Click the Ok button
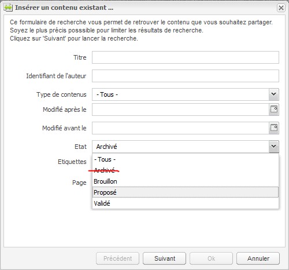289x270 pixels. 211,258
